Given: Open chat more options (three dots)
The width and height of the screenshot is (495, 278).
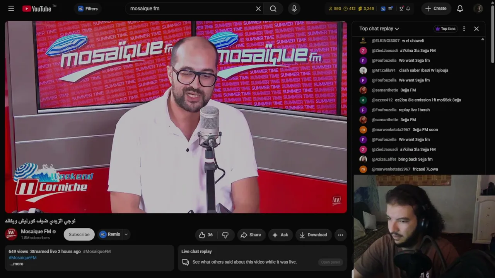Looking at the screenshot, I should 464,29.
